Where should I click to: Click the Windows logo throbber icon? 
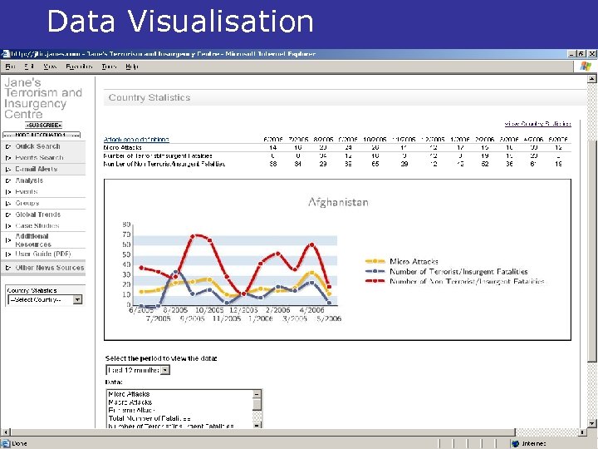coord(586,67)
